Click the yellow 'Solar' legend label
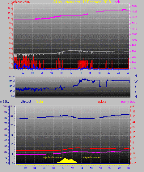 click(x=40, y=102)
